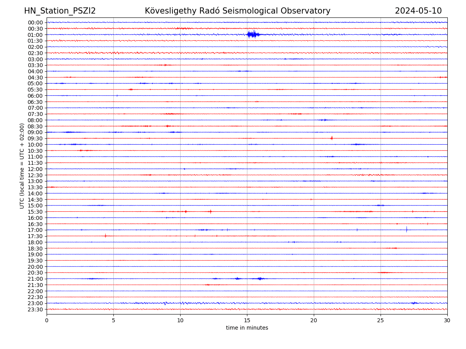
Task: Click the 2024-05-10 date label
Action: click(x=418, y=11)
